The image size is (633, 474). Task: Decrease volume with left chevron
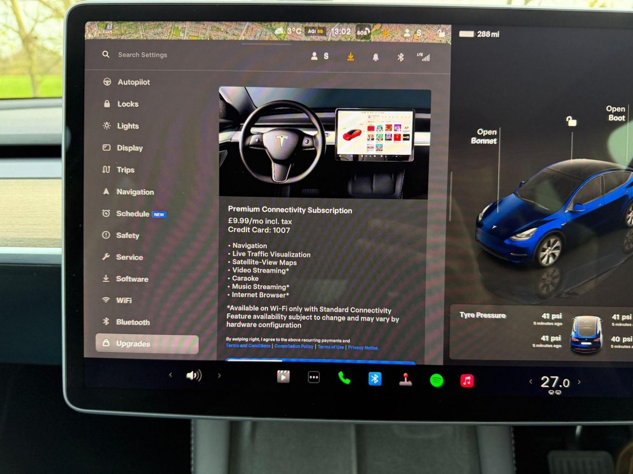coord(170,374)
